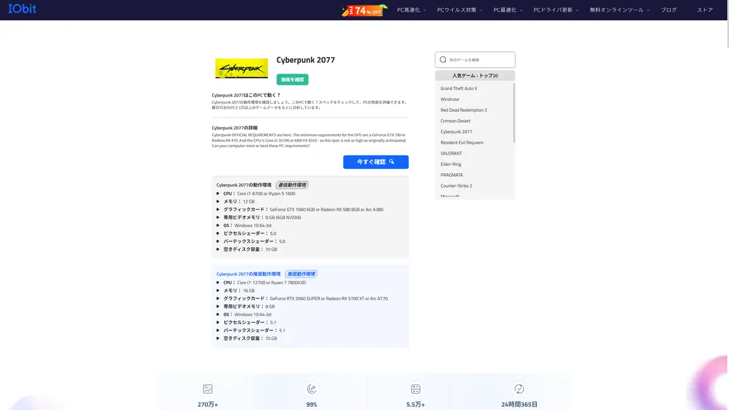
Task: Click 'Core i7-6700 or Ryzen 5 1600' text
Action: (x=266, y=194)
